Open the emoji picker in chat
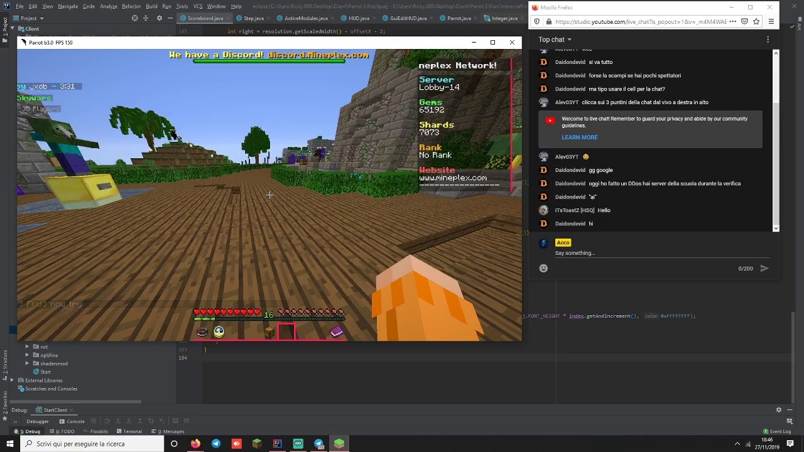Viewport: 804px width, 452px height. pyautogui.click(x=543, y=268)
